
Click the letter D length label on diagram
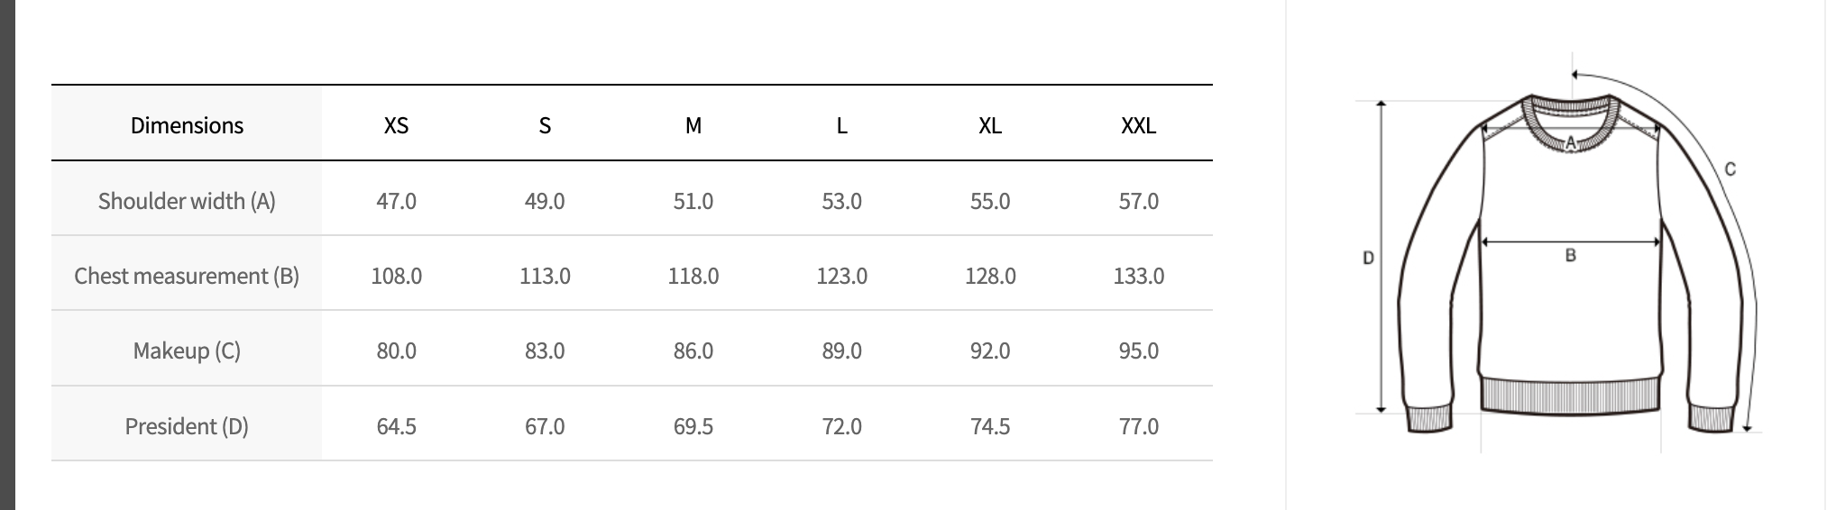click(1368, 258)
